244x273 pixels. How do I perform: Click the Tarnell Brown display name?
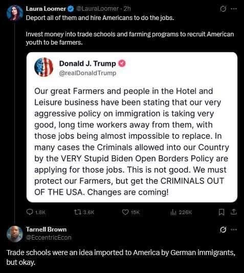pyautogui.click(x=46, y=229)
